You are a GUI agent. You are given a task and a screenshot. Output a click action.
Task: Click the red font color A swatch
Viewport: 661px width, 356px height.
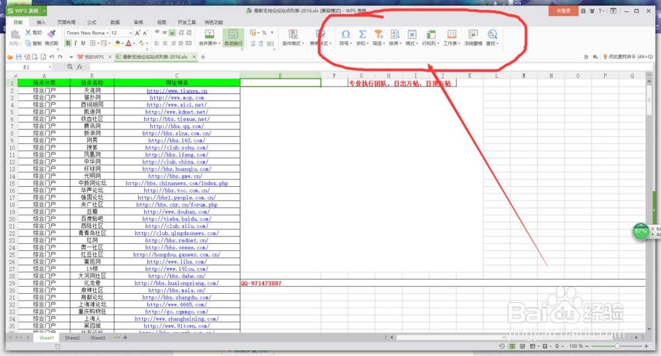point(129,43)
